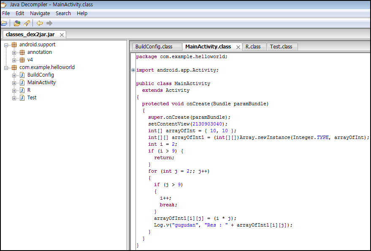Image resolution: width=371 pixels, height=251 pixels.
Task: Click the setContentView method call
Action: pos(169,124)
